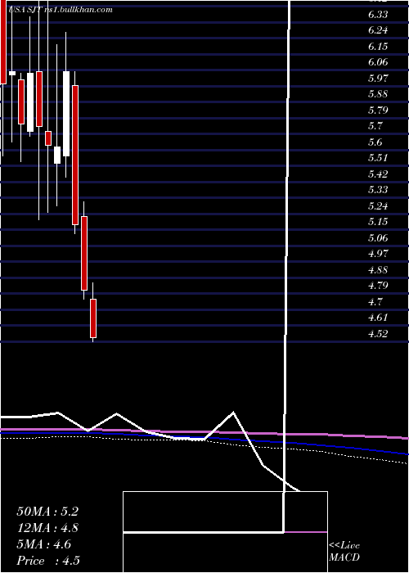Click the 5.97 price axis label

pyautogui.click(x=378, y=79)
